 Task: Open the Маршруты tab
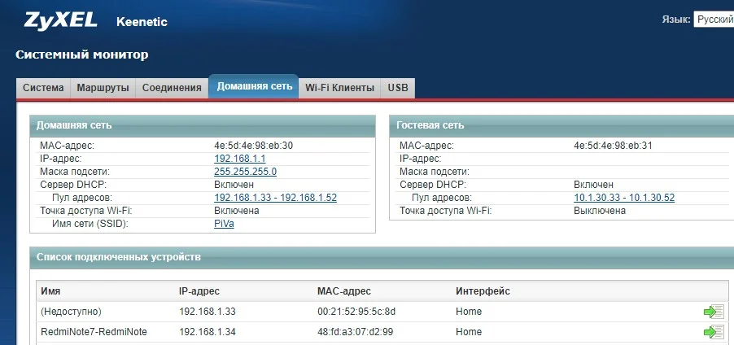tap(103, 88)
